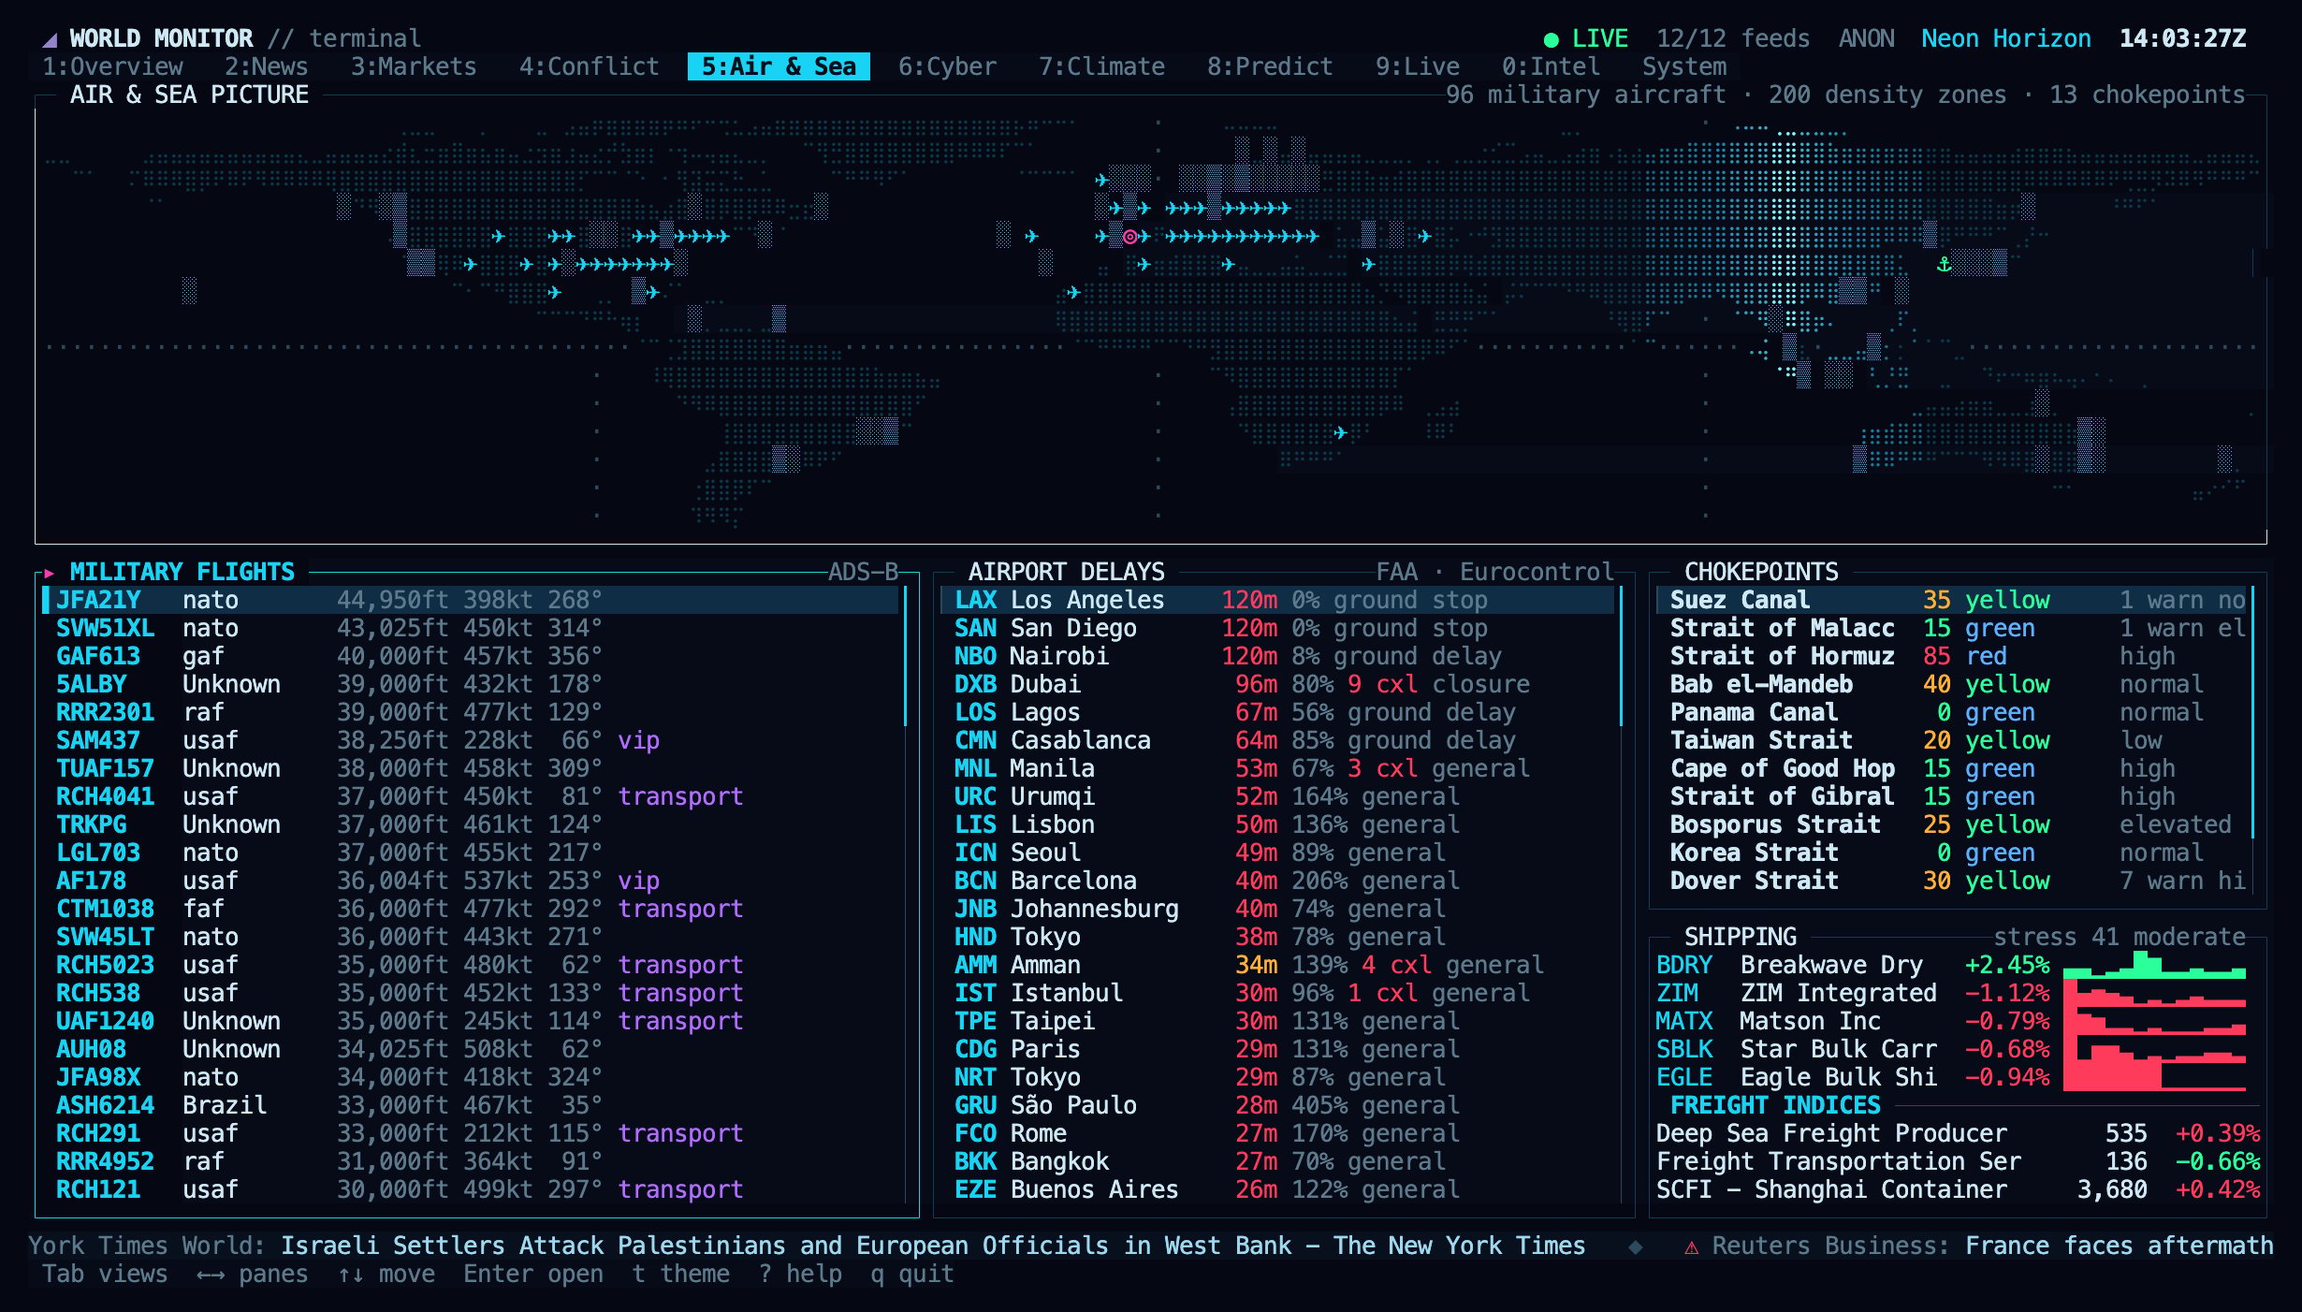Switch to the 0:Intel tab

coord(1551,66)
